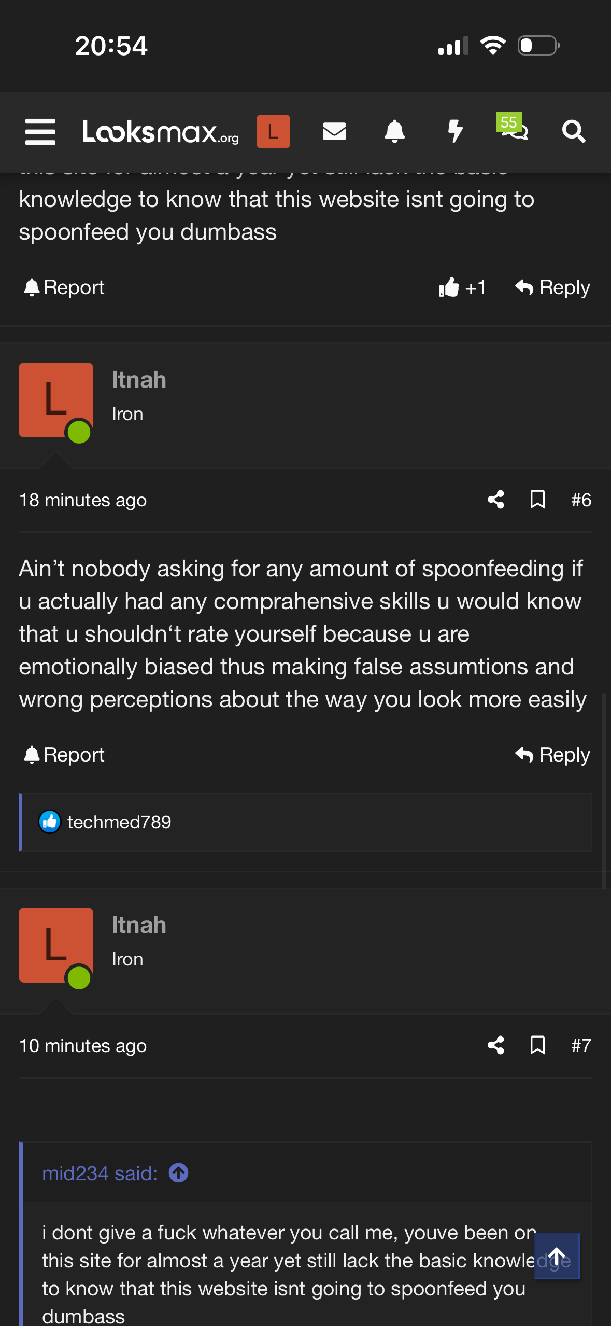This screenshot has height=1326, width=611.
Task: Share post #7 via share icon
Action: coord(496,1045)
